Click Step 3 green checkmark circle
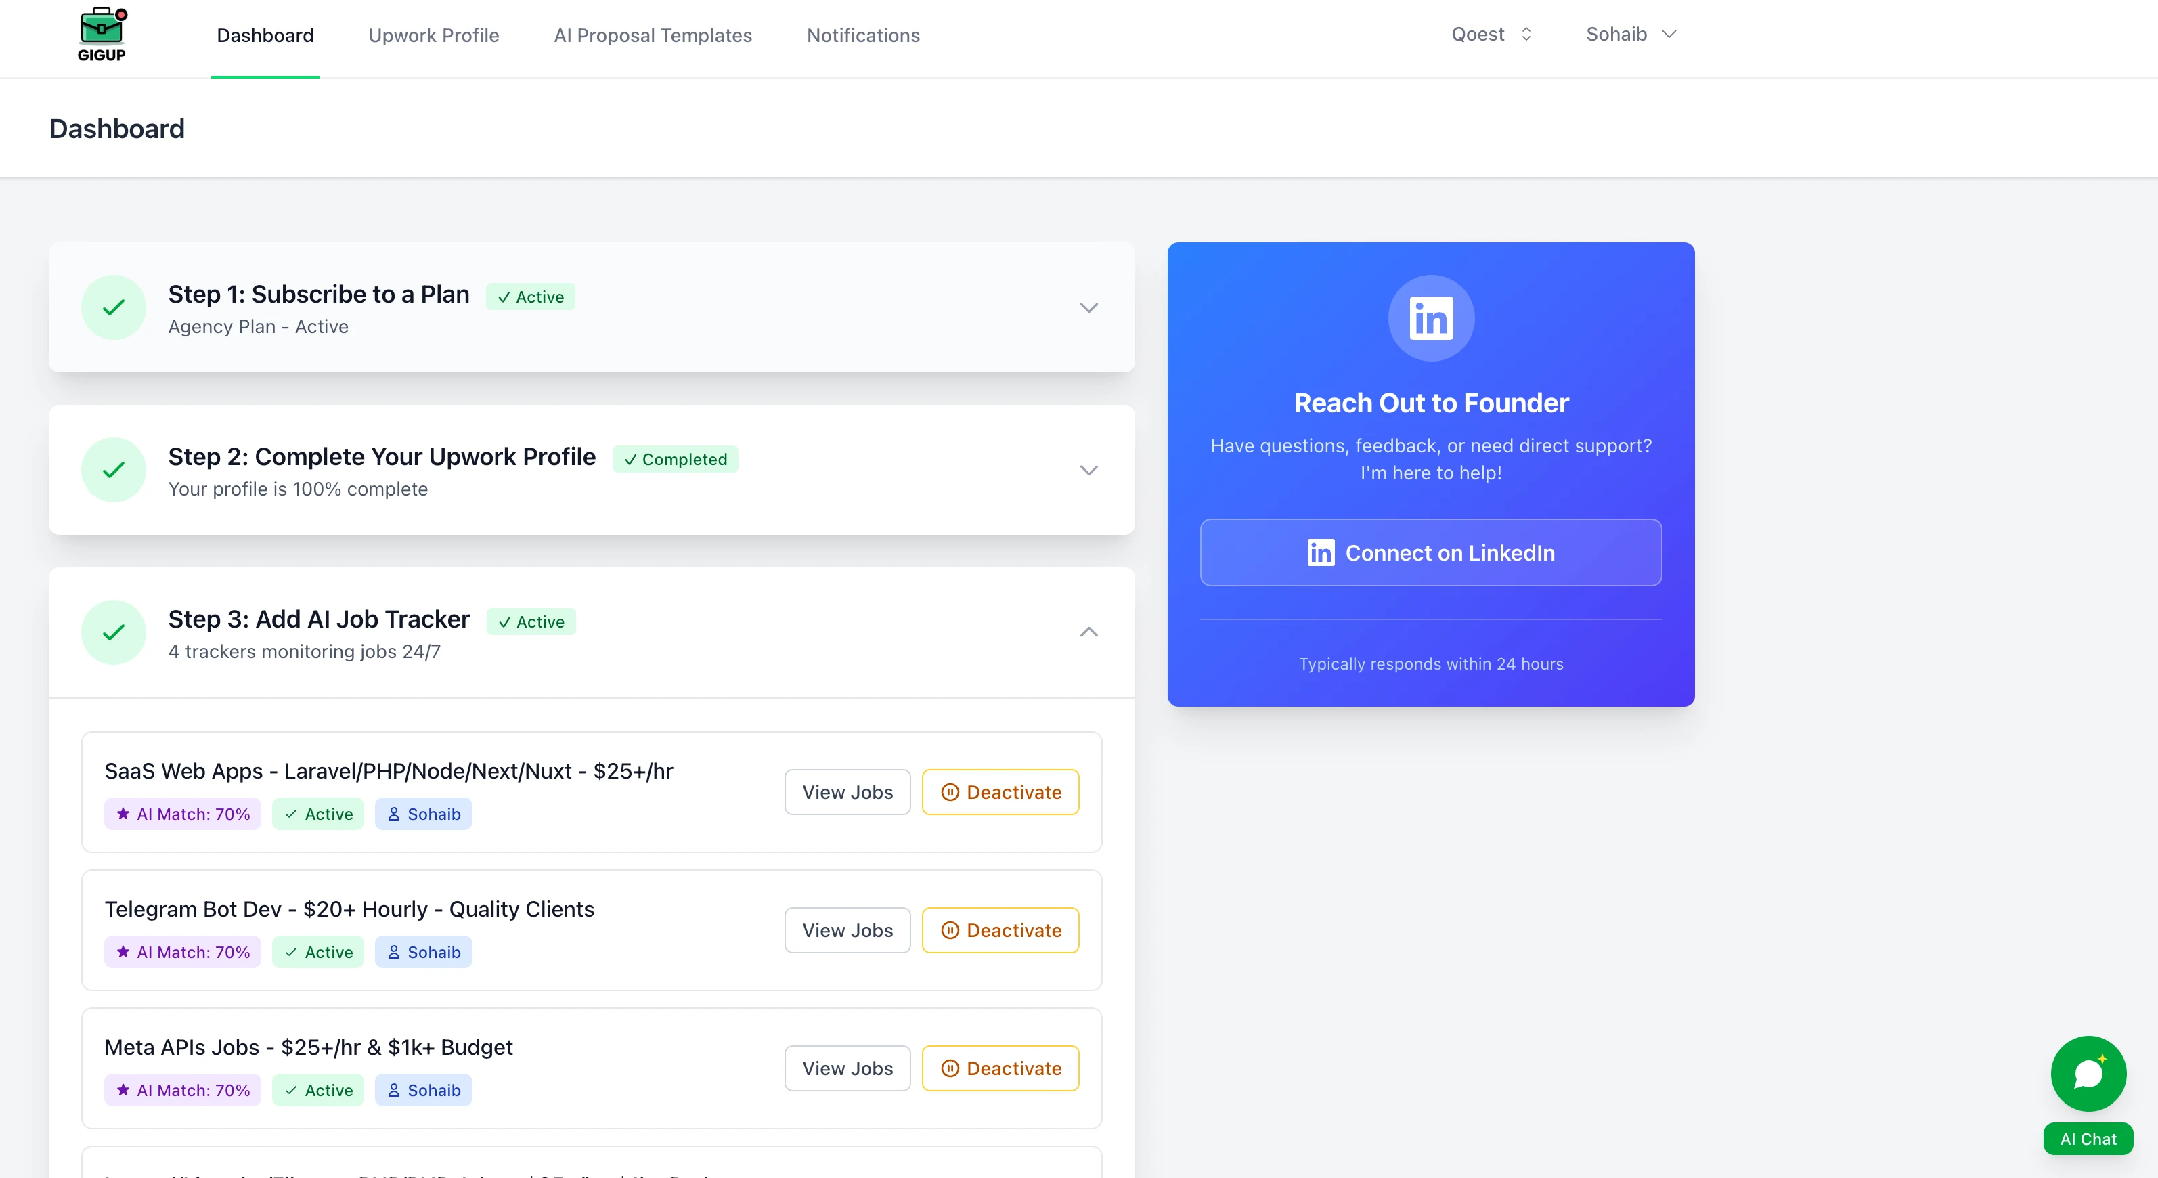Viewport: 2158px width, 1178px height. point(114,632)
